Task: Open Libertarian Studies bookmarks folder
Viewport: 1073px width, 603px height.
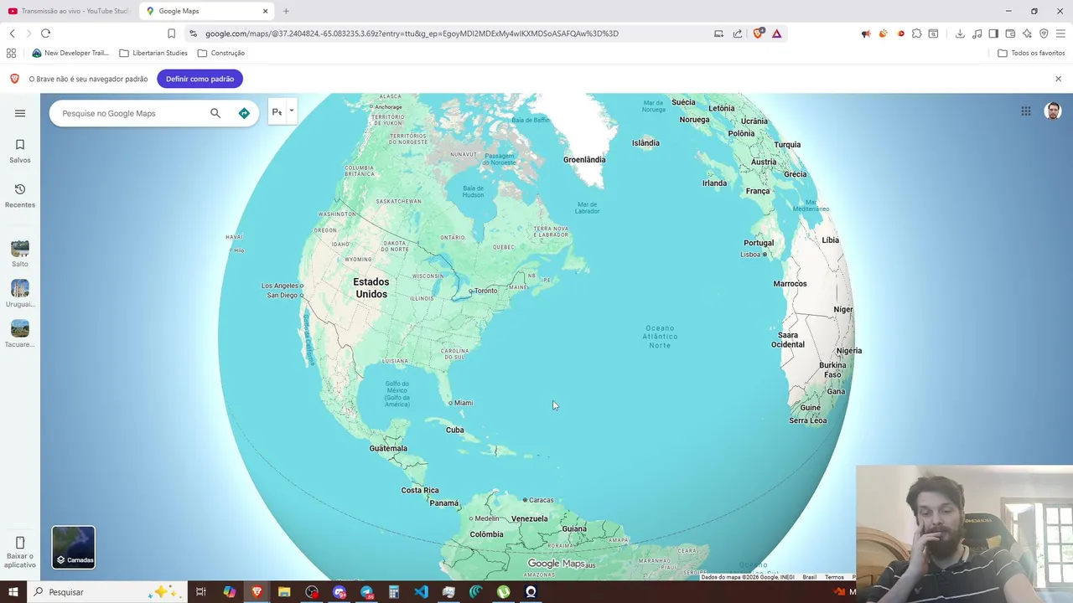Action: pos(153,53)
